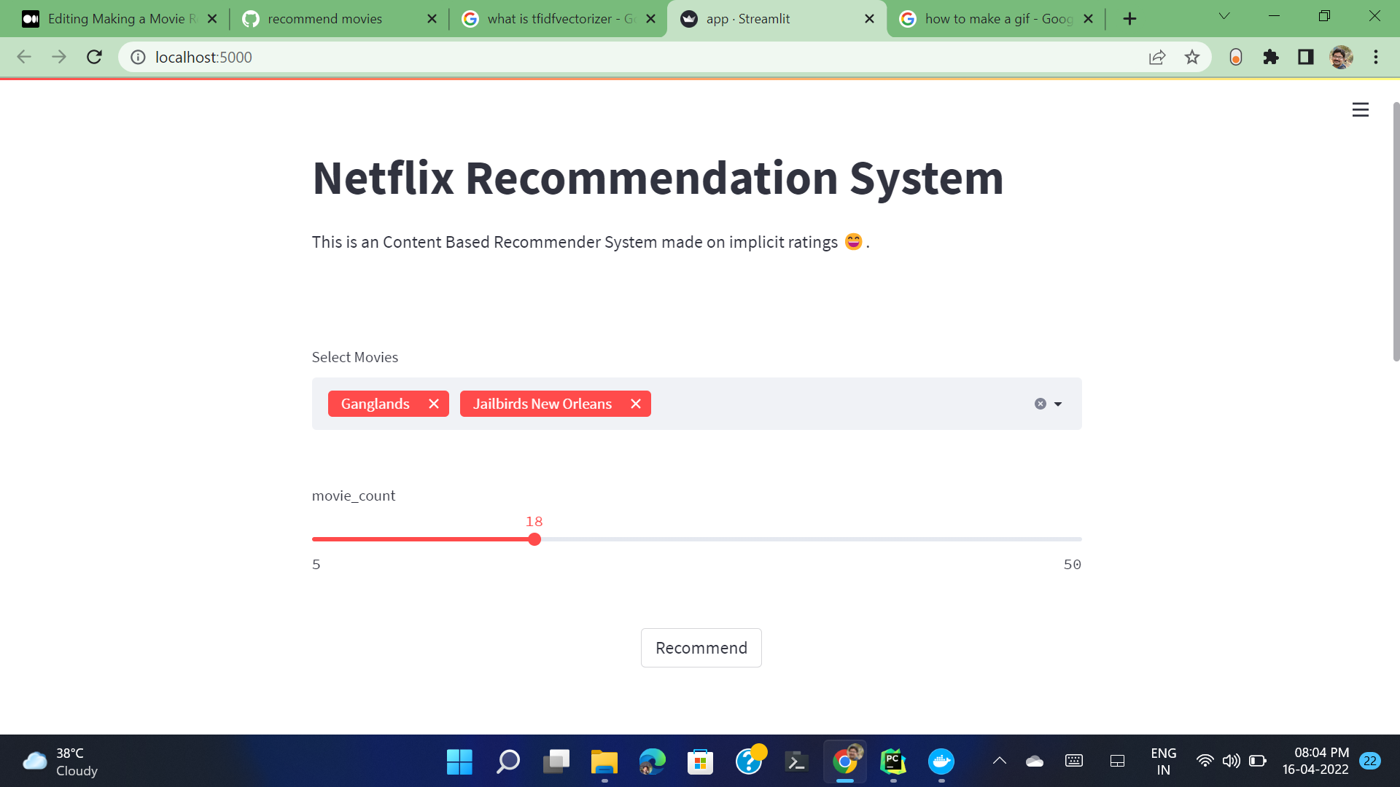Open the browser Extensions icon
This screenshot has height=787, width=1400.
click(x=1270, y=57)
